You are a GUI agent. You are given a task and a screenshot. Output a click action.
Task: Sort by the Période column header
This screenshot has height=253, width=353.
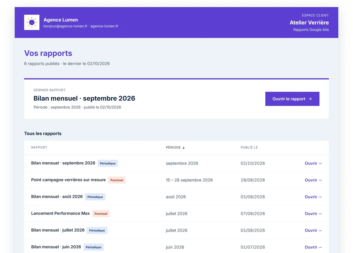(x=175, y=147)
